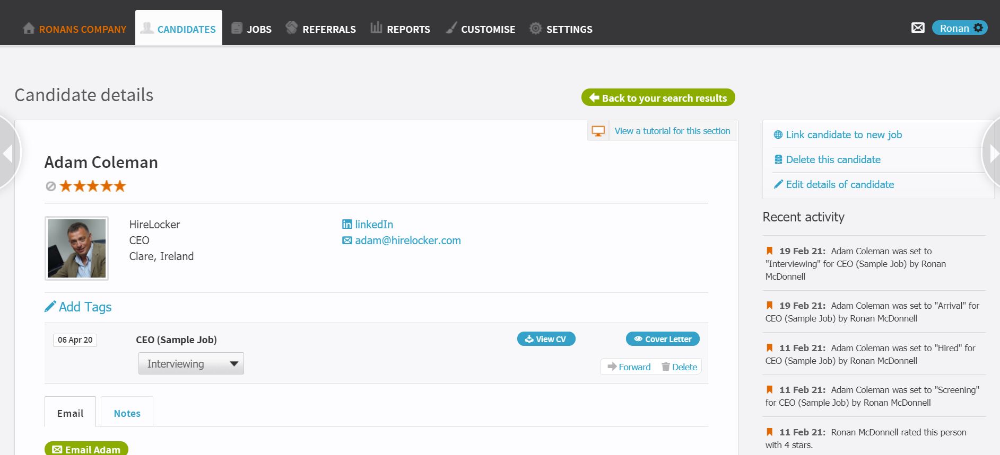Image resolution: width=1000 pixels, height=455 pixels.
Task: Click Back to your search results
Action: click(658, 97)
